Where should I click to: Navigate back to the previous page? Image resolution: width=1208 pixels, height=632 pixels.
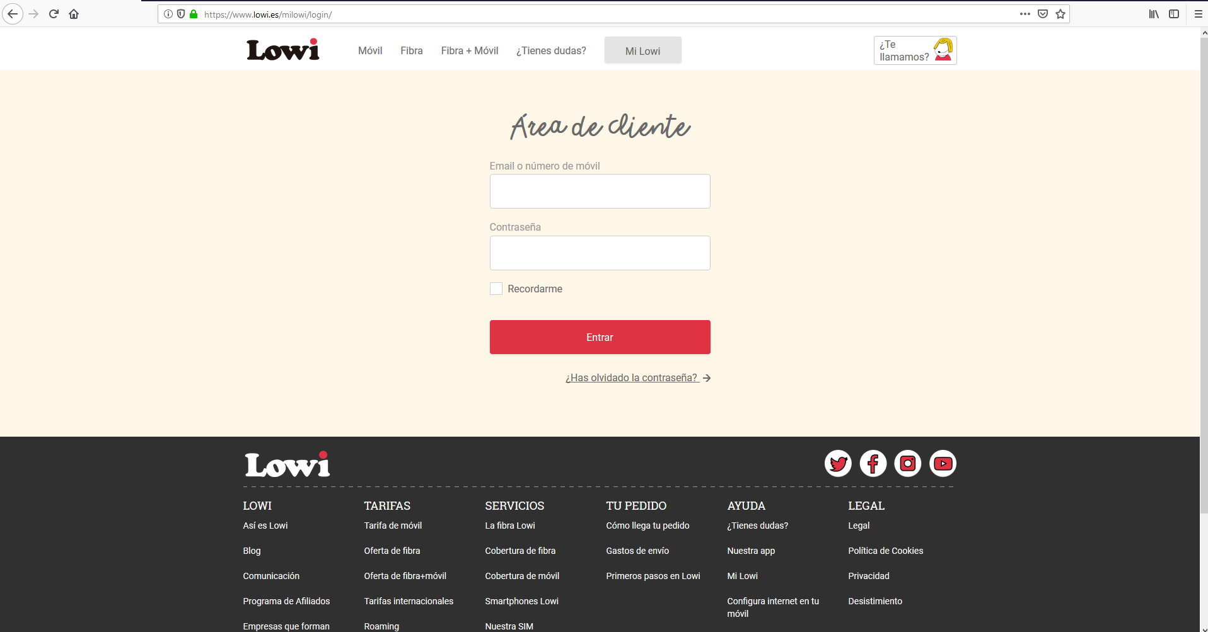(x=13, y=13)
